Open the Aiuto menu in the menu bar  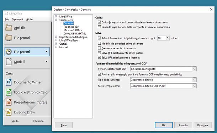pyautogui.click(x=29, y=20)
